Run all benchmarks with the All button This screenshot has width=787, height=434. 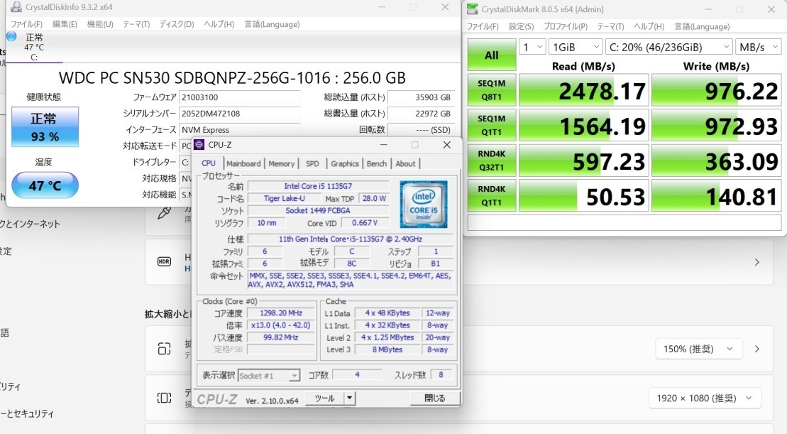coord(491,55)
